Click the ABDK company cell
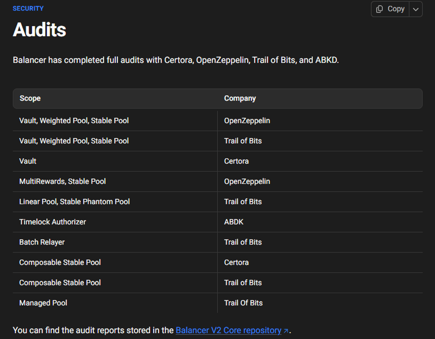The height and width of the screenshot is (339, 435). click(234, 222)
